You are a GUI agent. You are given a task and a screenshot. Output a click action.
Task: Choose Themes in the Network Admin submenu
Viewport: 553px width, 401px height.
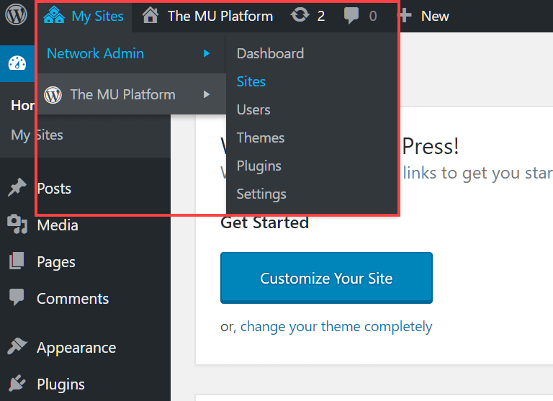(x=261, y=138)
